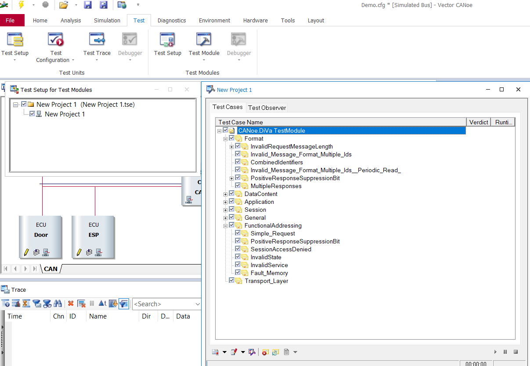Open Test Setup in the Test Units group
The image size is (530, 366).
click(x=15, y=46)
